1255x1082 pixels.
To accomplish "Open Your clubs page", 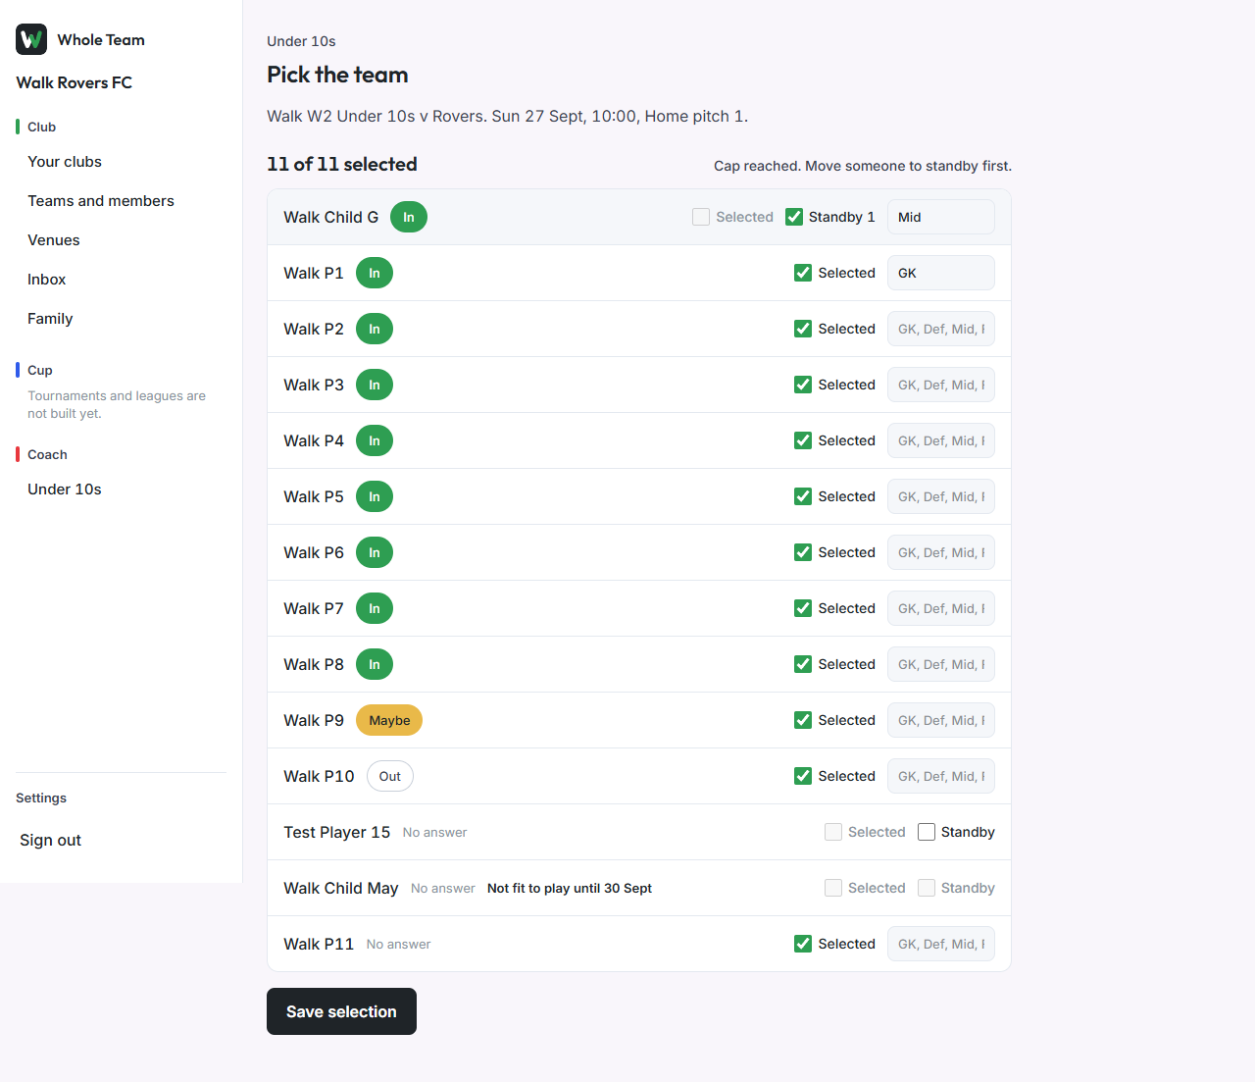I will (x=65, y=162).
